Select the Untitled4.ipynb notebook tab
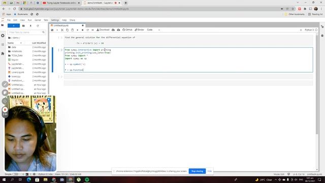 click(x=68, y=25)
